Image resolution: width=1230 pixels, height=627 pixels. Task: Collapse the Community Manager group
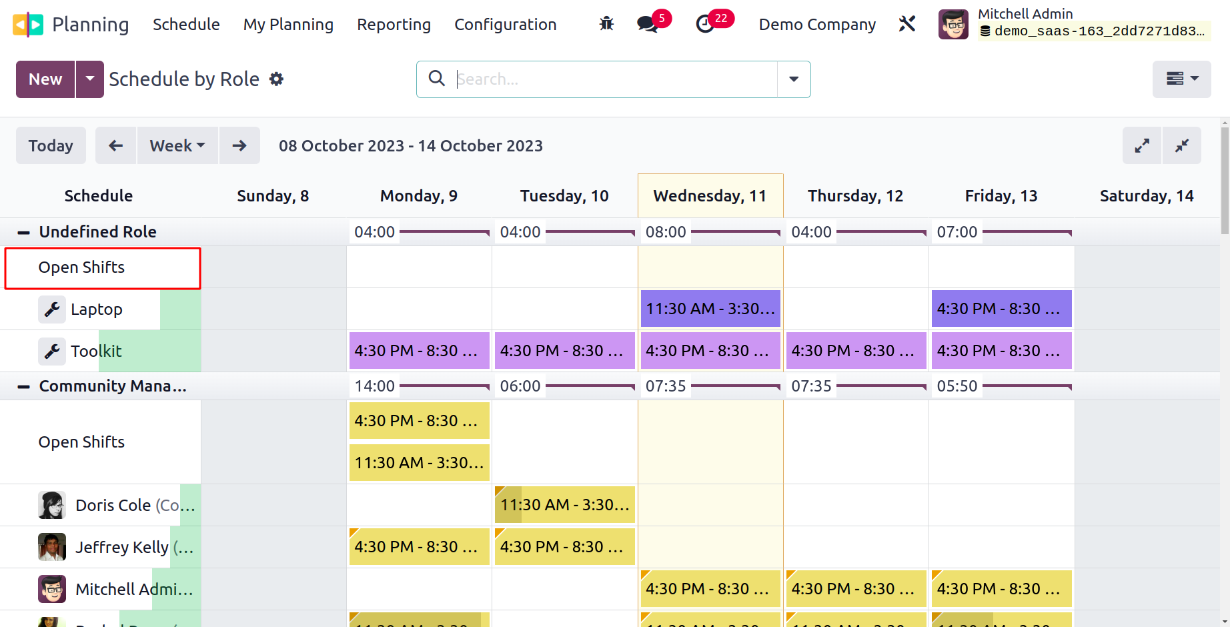click(23, 386)
